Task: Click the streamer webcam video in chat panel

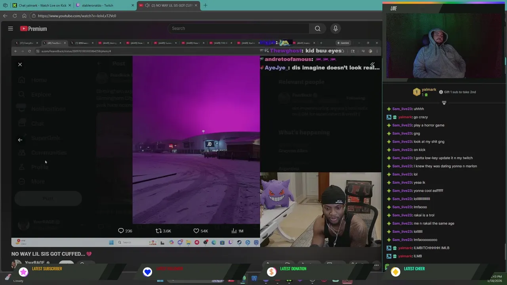Action: [444, 46]
